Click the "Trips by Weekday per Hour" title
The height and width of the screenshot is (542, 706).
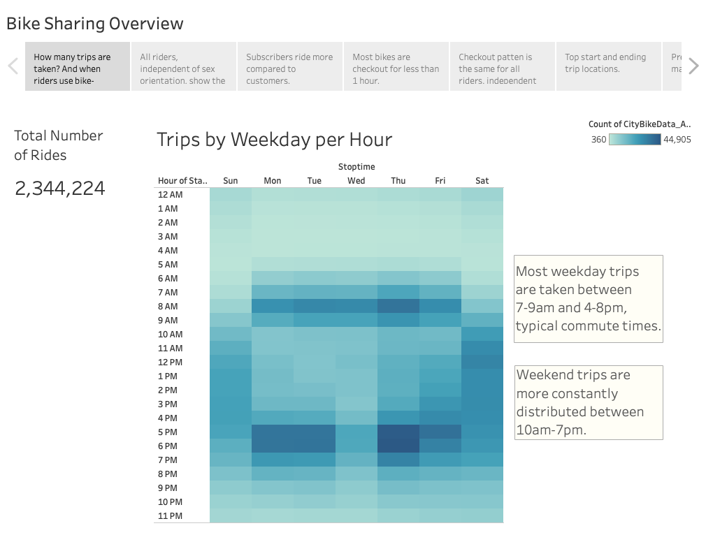click(x=274, y=140)
